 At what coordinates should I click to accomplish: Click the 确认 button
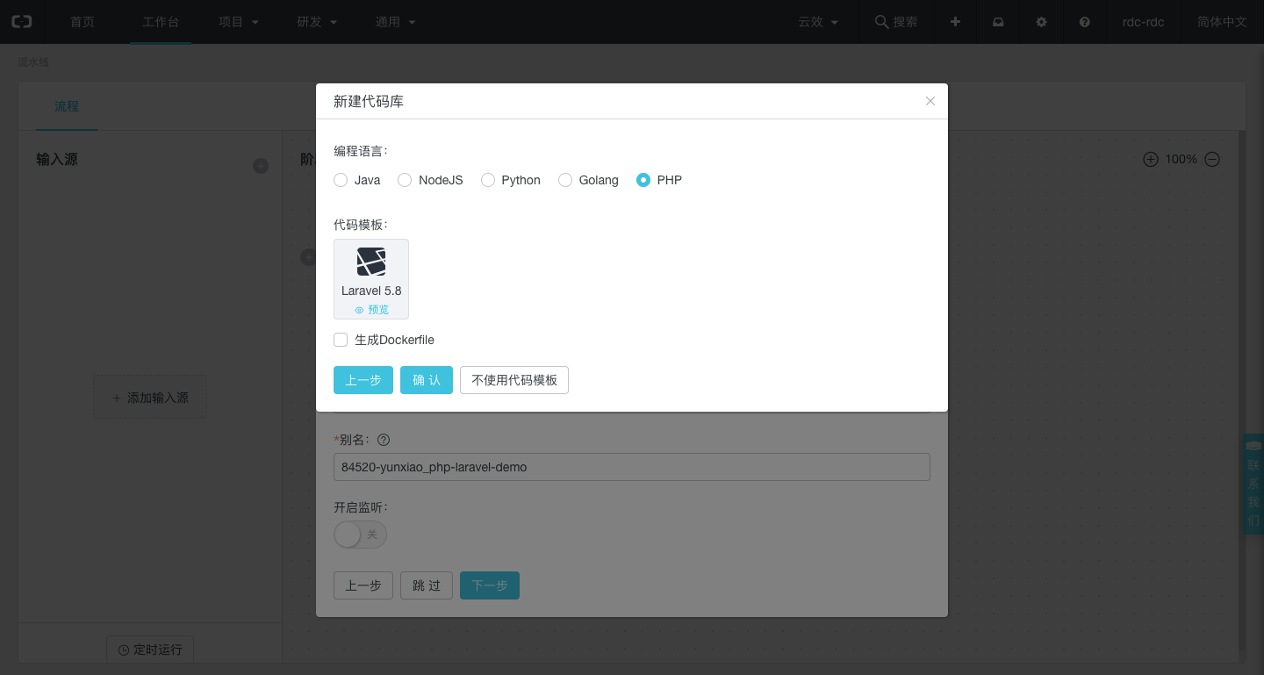click(427, 380)
